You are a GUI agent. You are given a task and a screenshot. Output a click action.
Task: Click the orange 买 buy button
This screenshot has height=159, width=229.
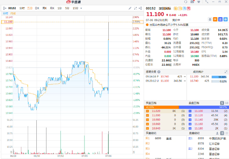tap(215, 19)
